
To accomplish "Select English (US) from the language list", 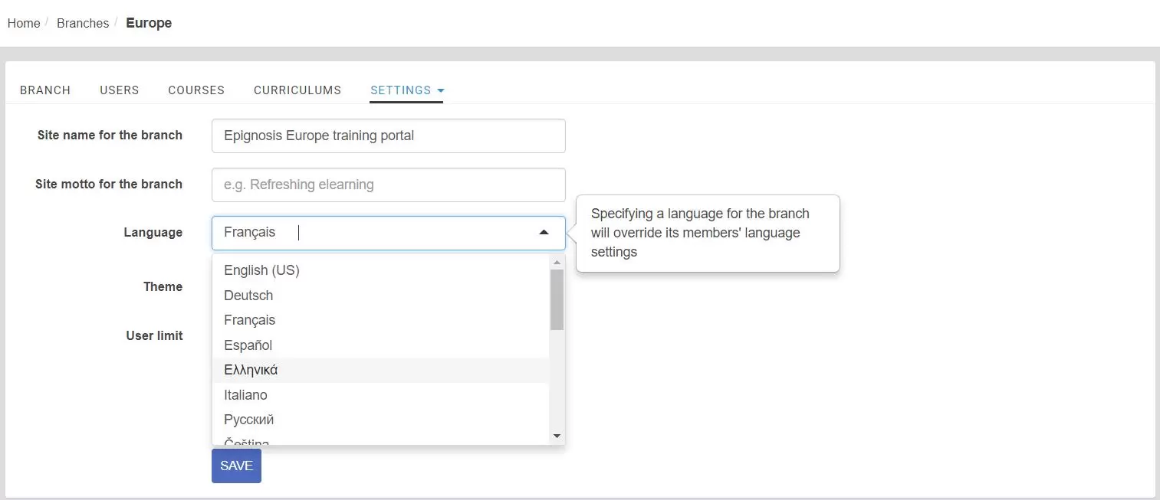I will click(261, 270).
